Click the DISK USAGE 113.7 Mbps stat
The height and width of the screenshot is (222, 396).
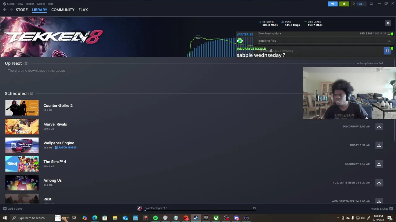click(313, 23)
